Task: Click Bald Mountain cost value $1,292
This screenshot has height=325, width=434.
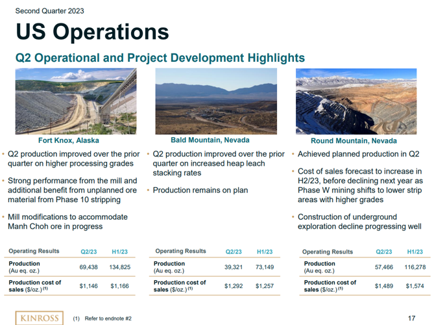Action: tap(234, 286)
